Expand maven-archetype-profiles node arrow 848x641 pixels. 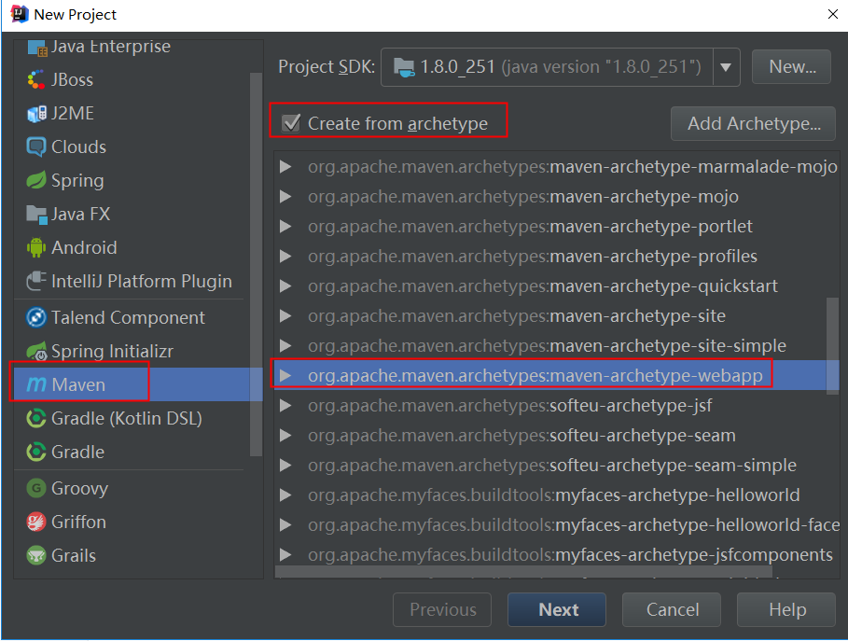pyautogui.click(x=285, y=256)
